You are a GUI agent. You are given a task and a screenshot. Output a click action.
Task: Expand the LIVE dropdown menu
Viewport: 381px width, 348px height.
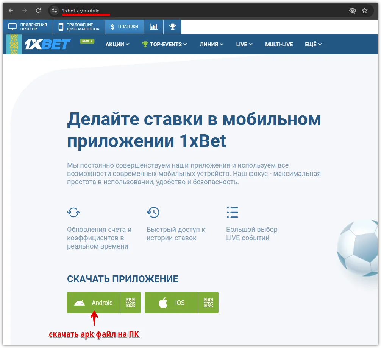[244, 44]
